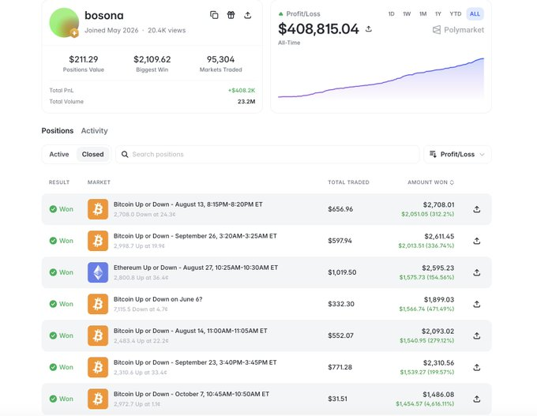Click Bitcoin icon for October 7 market
This screenshot has height=416, width=537.
[98, 399]
